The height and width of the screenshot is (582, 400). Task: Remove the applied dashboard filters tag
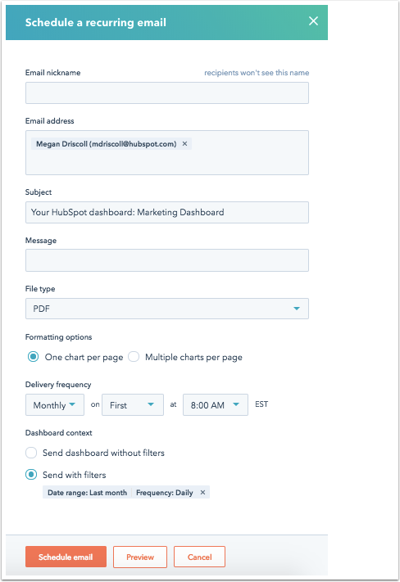202,493
